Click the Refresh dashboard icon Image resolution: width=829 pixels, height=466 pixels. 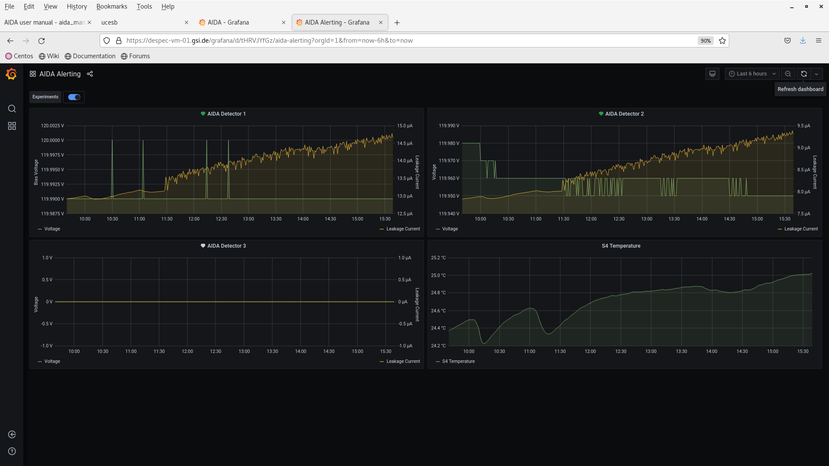pyautogui.click(x=804, y=74)
